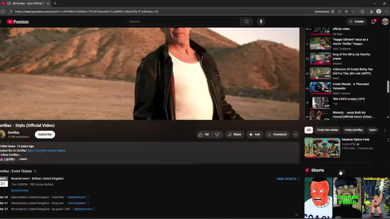390x219 pixels.
Task: Close the Gorillaz Stylo browser tab
Action: 48,3
